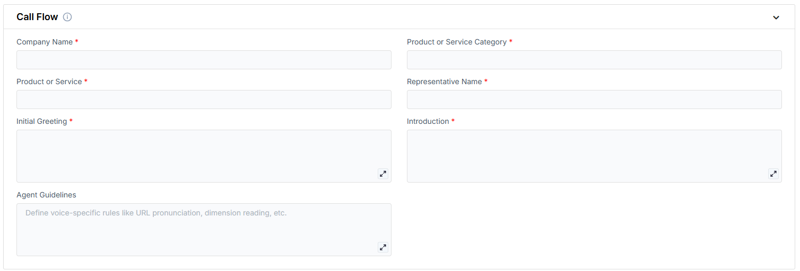Viewport: 800px width, 271px height.
Task: Focus the Company Name input field
Action: (x=204, y=60)
